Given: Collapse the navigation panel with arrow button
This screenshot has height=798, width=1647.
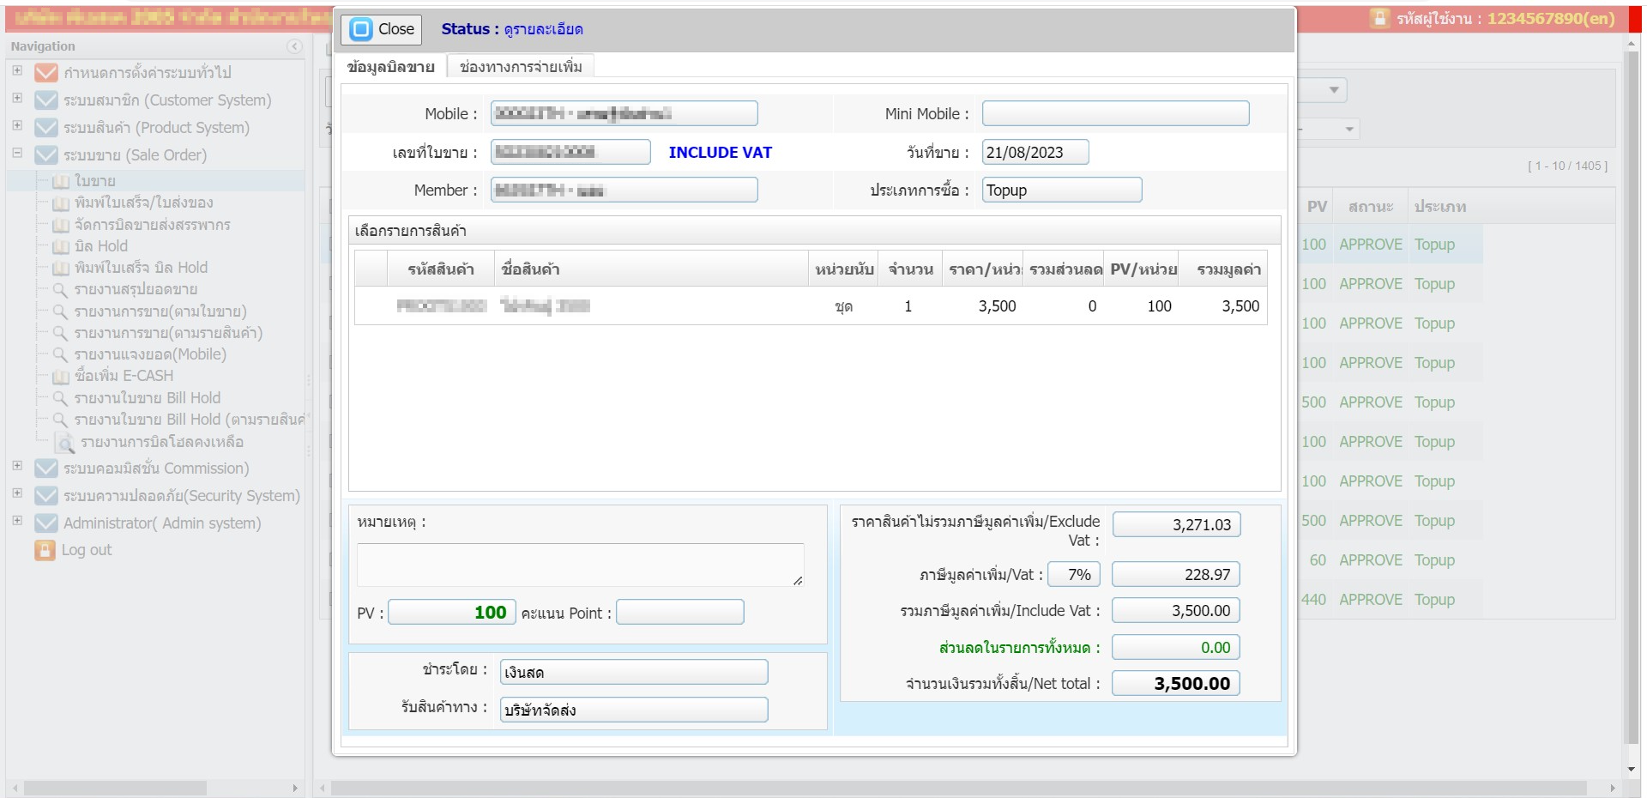Looking at the screenshot, I should (294, 46).
